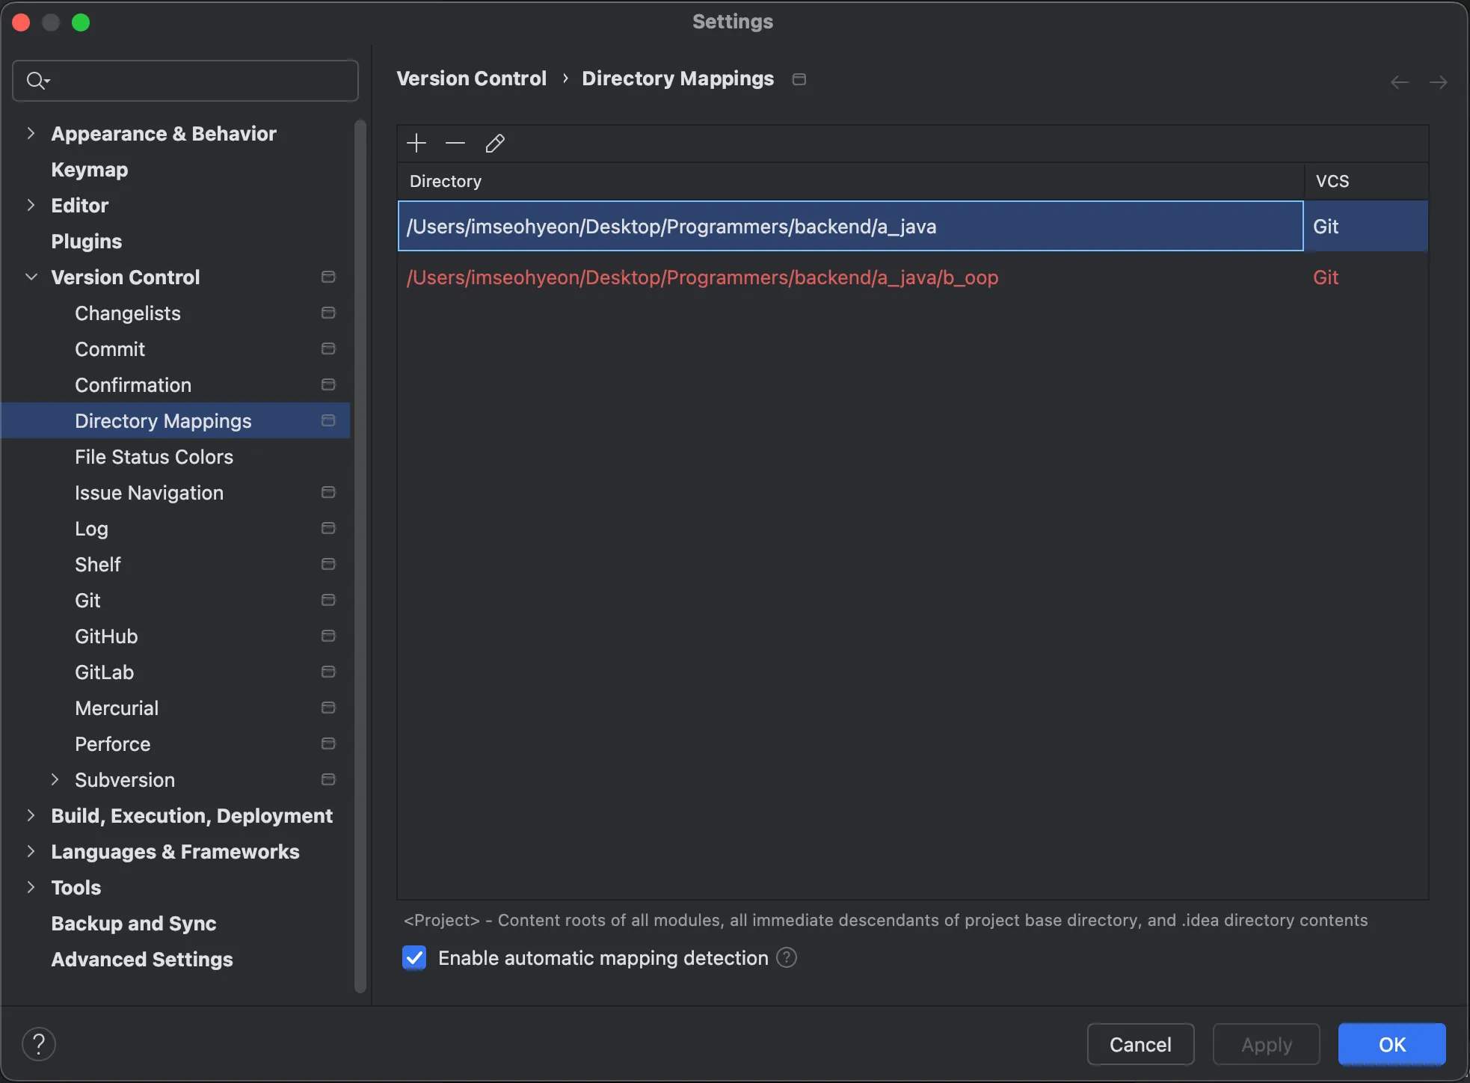
Task: Click the project icon on Subversion row
Action: [x=328, y=779]
